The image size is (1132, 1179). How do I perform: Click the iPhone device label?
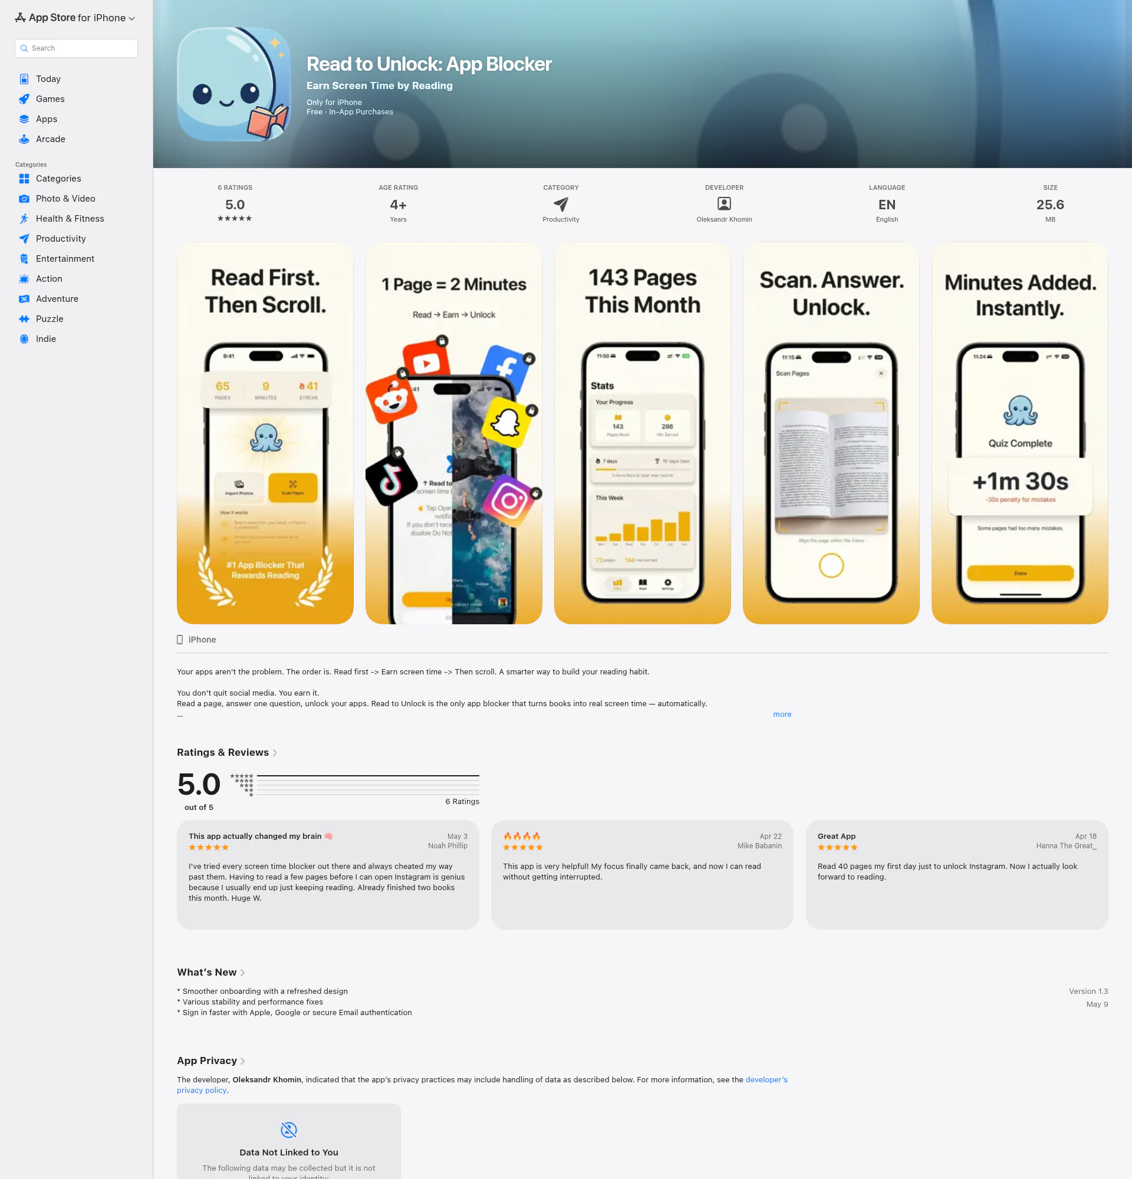click(x=197, y=640)
